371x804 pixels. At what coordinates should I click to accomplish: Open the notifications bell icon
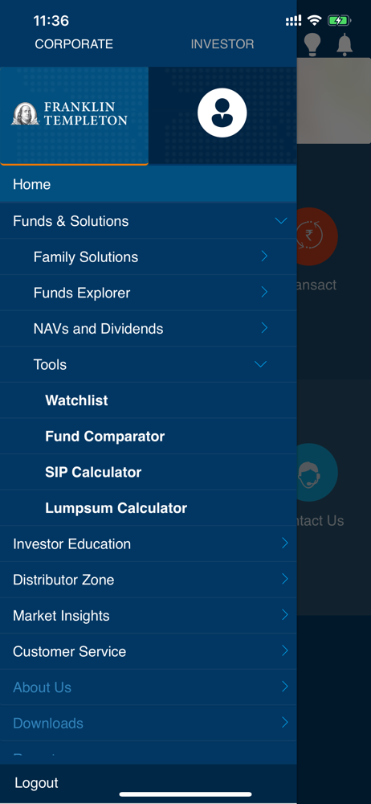tap(344, 44)
